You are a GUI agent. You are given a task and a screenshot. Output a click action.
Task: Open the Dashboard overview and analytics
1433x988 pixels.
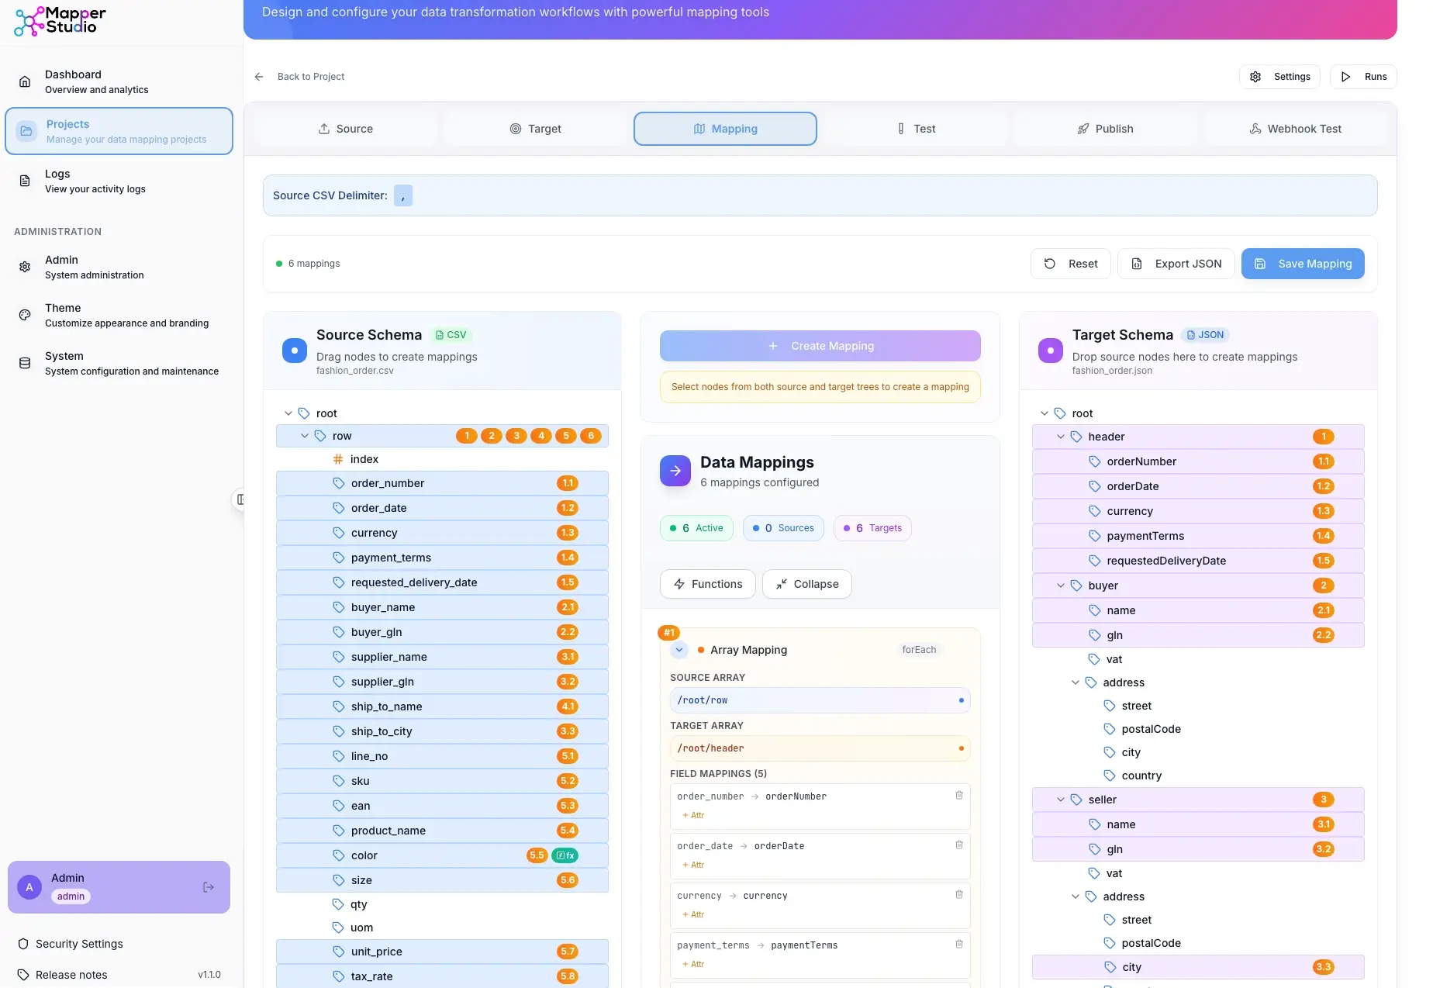(x=96, y=81)
